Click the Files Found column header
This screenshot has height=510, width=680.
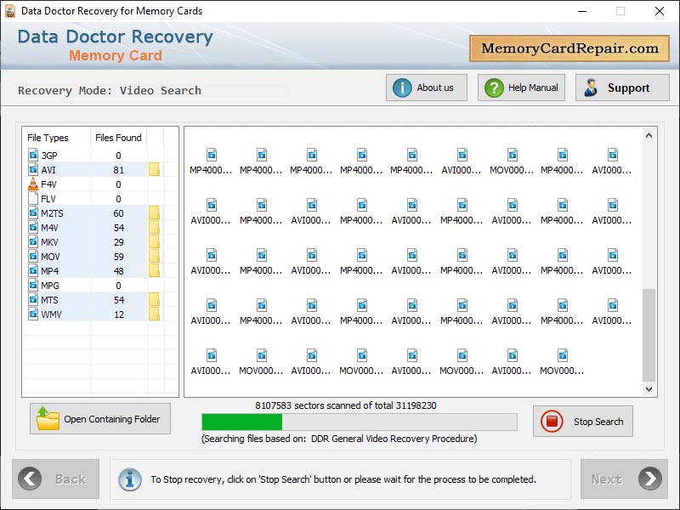[119, 137]
